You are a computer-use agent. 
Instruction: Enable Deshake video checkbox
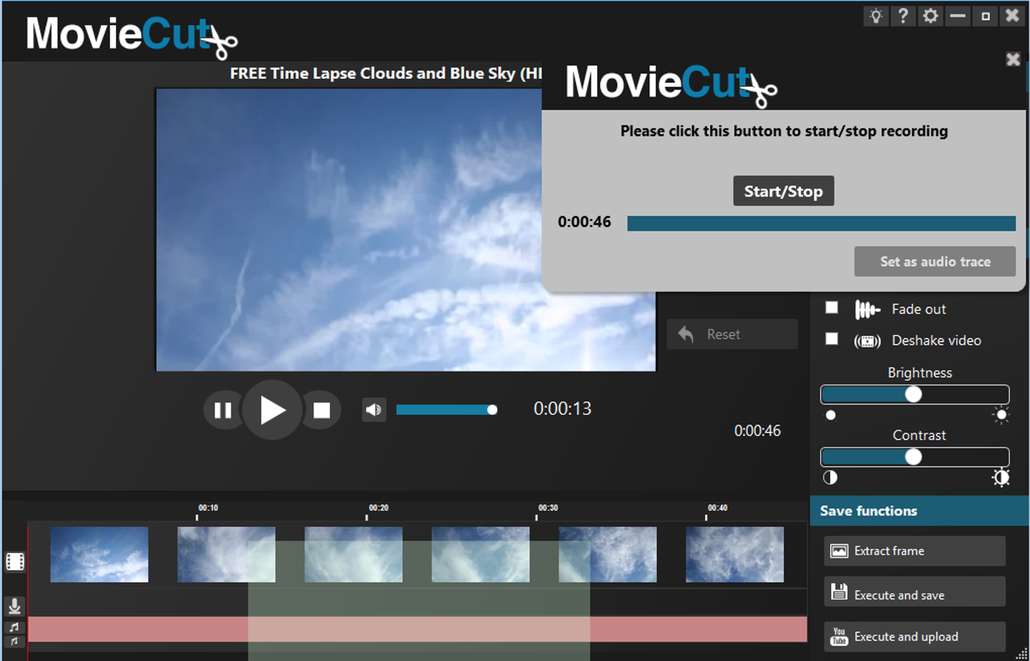point(832,339)
